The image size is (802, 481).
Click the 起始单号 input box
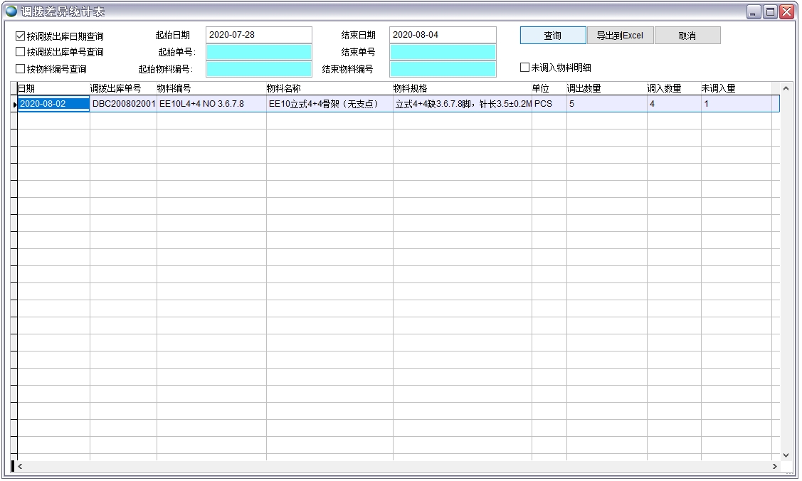click(x=259, y=52)
